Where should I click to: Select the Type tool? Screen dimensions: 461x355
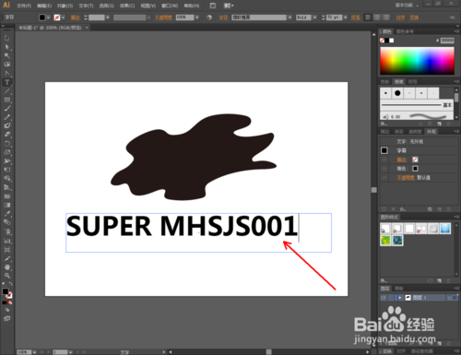click(x=7, y=82)
